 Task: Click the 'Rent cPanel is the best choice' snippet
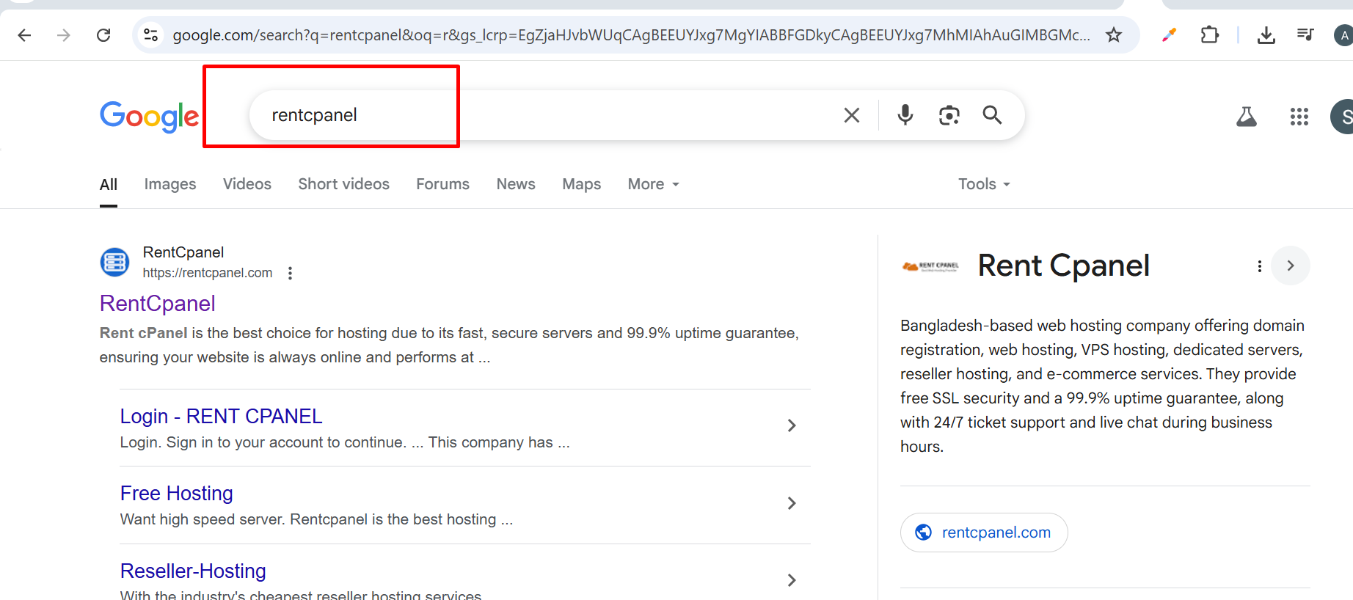[449, 345]
